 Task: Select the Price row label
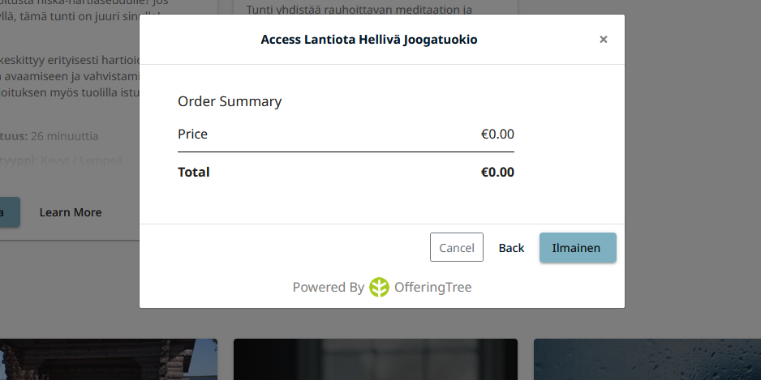[x=192, y=134]
